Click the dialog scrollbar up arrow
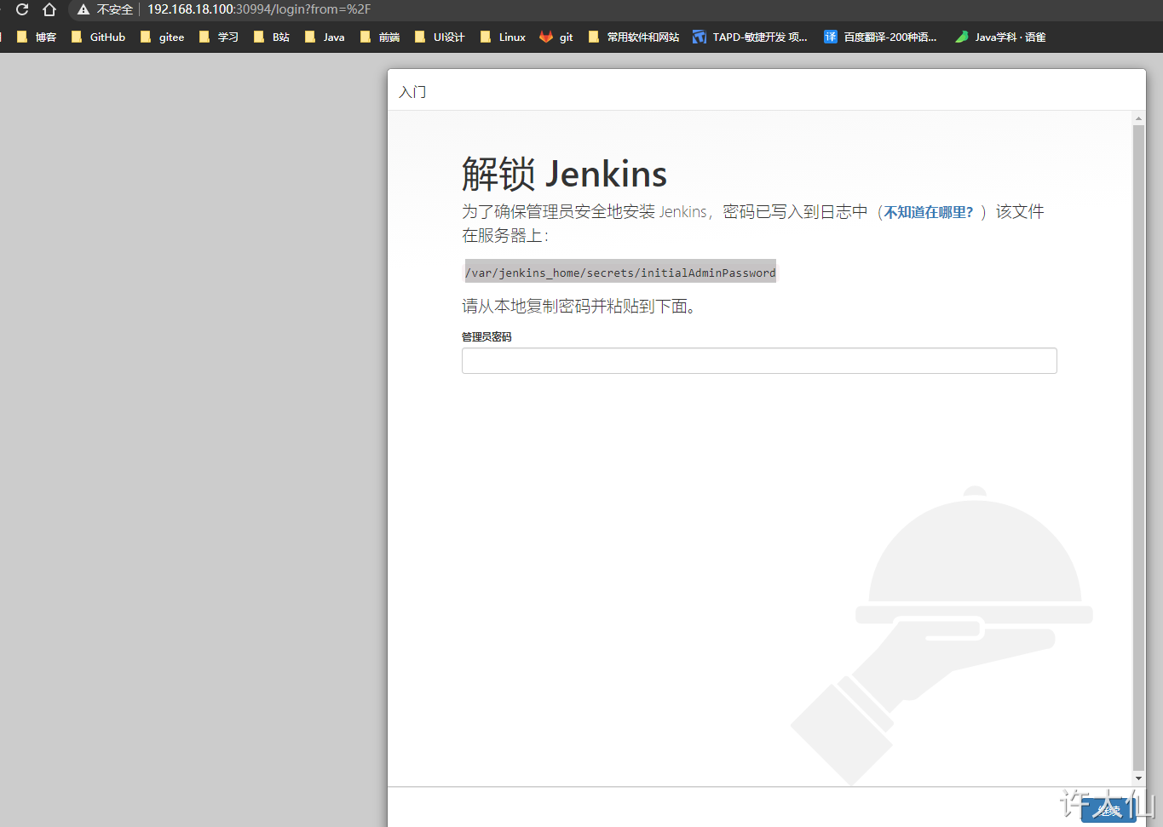1163x827 pixels. pyautogui.click(x=1138, y=118)
